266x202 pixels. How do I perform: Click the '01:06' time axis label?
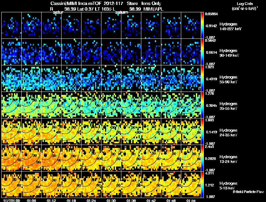[x=32, y=201]
